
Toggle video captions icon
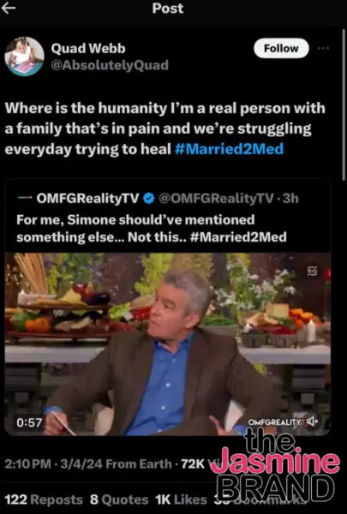[313, 271]
